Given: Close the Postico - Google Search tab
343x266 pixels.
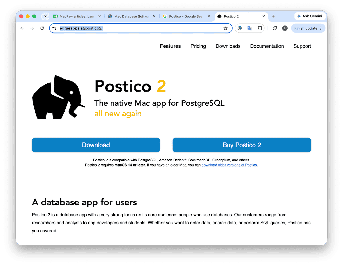Looking at the screenshot, I should (209, 16).
